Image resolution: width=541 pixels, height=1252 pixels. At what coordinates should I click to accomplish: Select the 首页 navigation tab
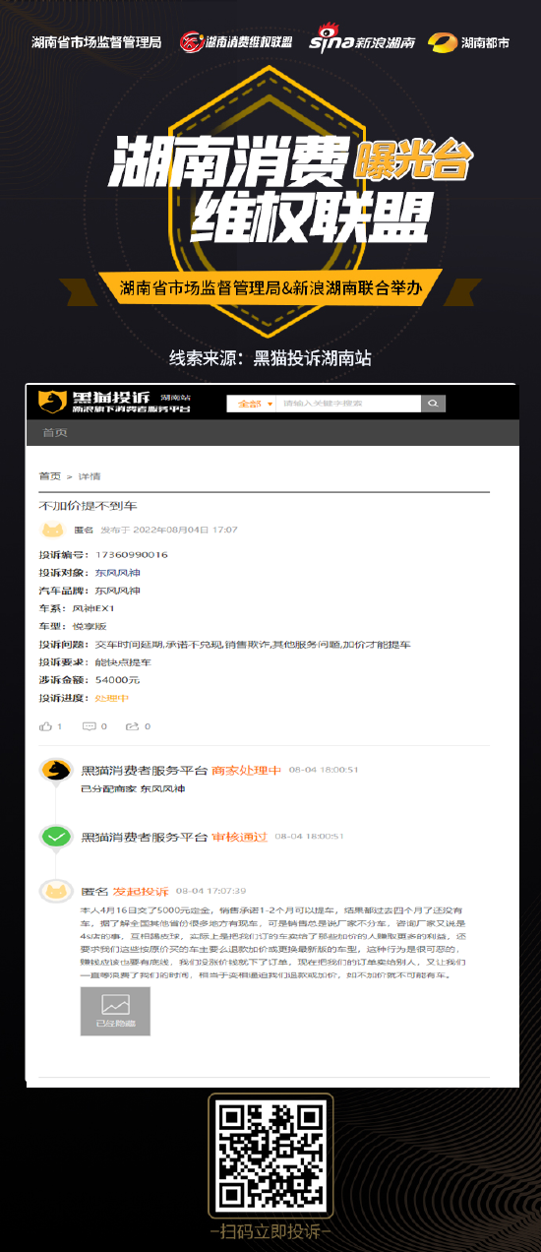[54, 433]
